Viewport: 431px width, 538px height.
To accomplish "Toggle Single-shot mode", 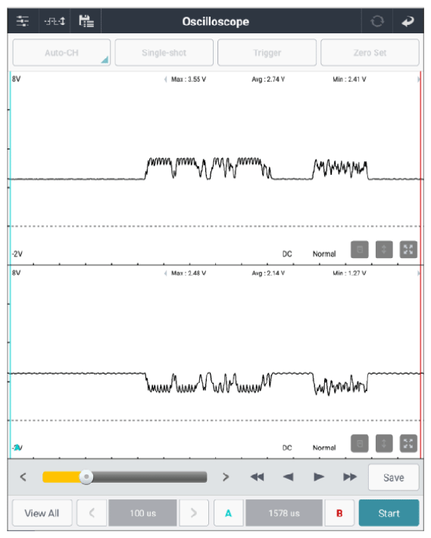I will (164, 52).
